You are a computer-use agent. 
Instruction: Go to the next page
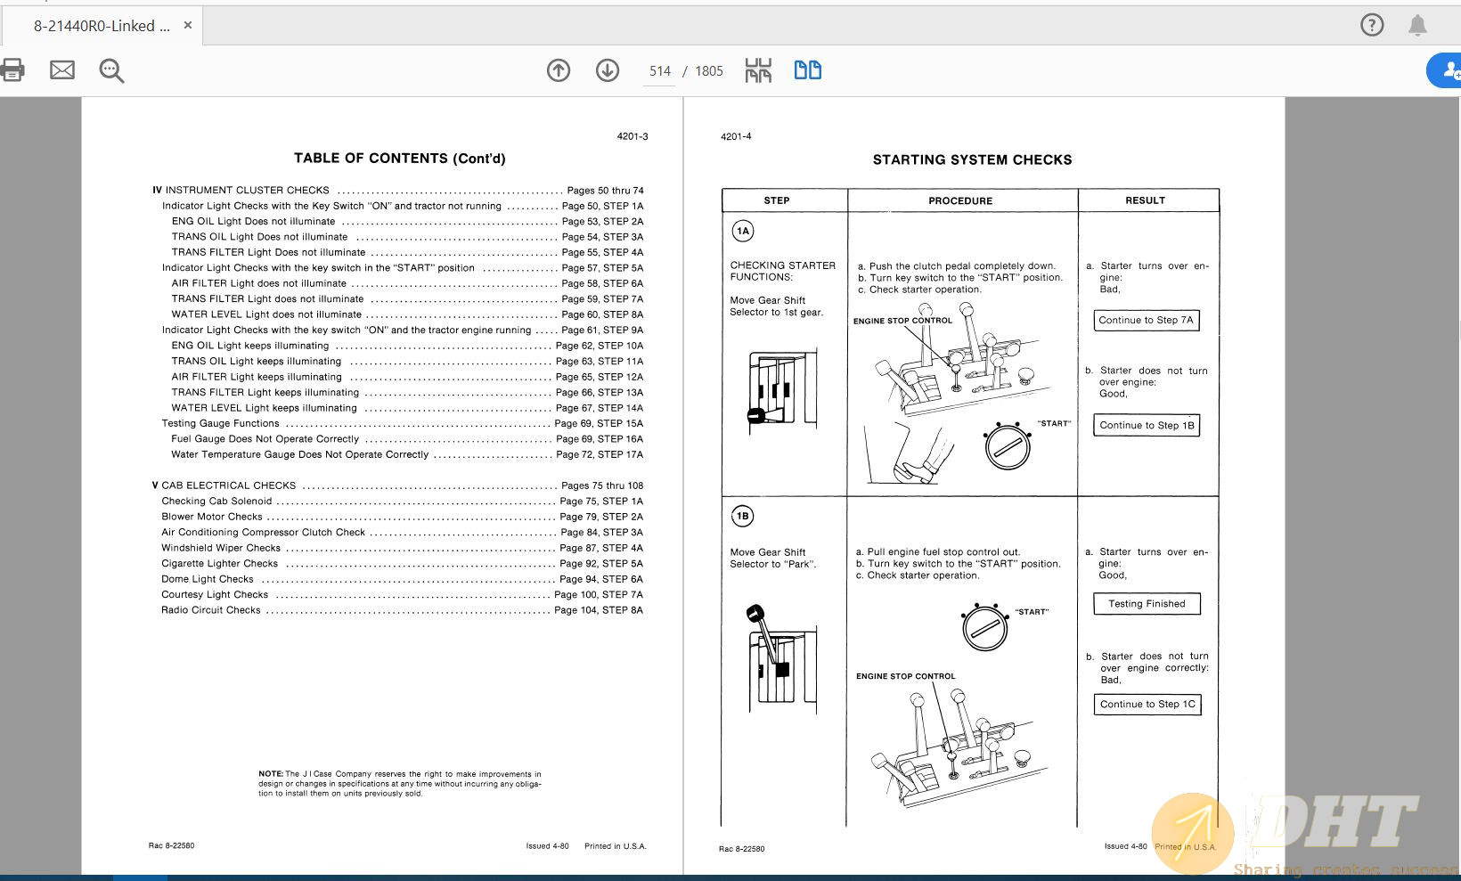607,69
